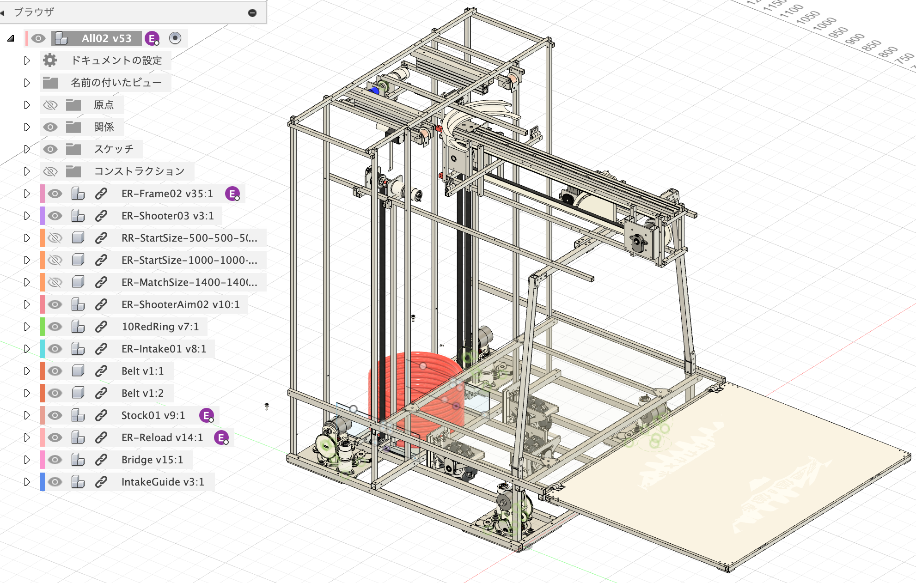This screenshot has width=916, height=583.
Task: Expand the ER-Reload v14:1 tree node
Action: pyautogui.click(x=27, y=437)
